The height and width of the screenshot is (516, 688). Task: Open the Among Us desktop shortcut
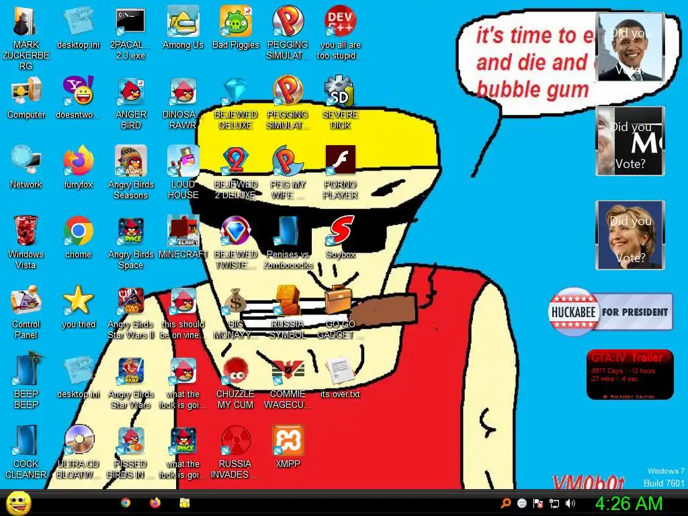coord(183,21)
